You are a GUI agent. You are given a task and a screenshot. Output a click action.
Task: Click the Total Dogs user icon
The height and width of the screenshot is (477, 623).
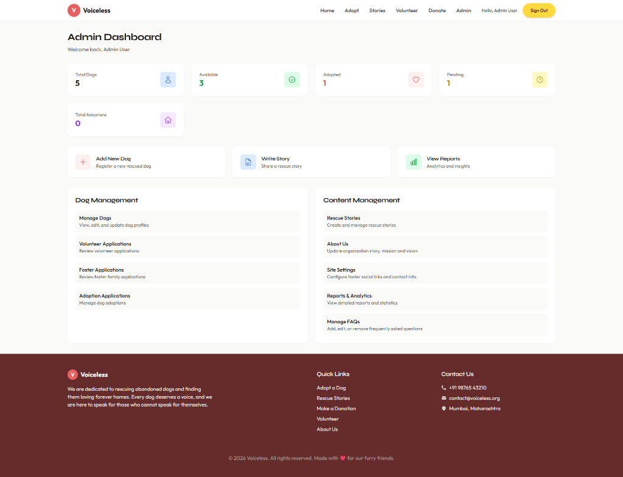click(168, 80)
